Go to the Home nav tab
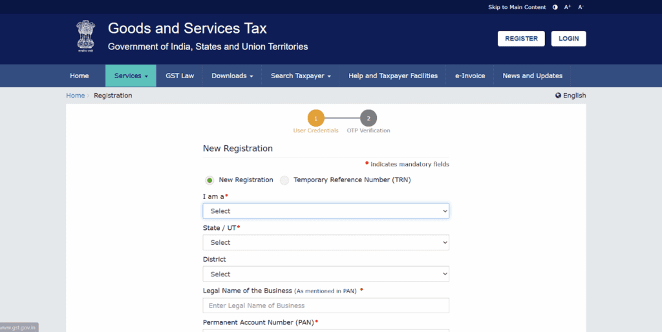 click(x=80, y=76)
